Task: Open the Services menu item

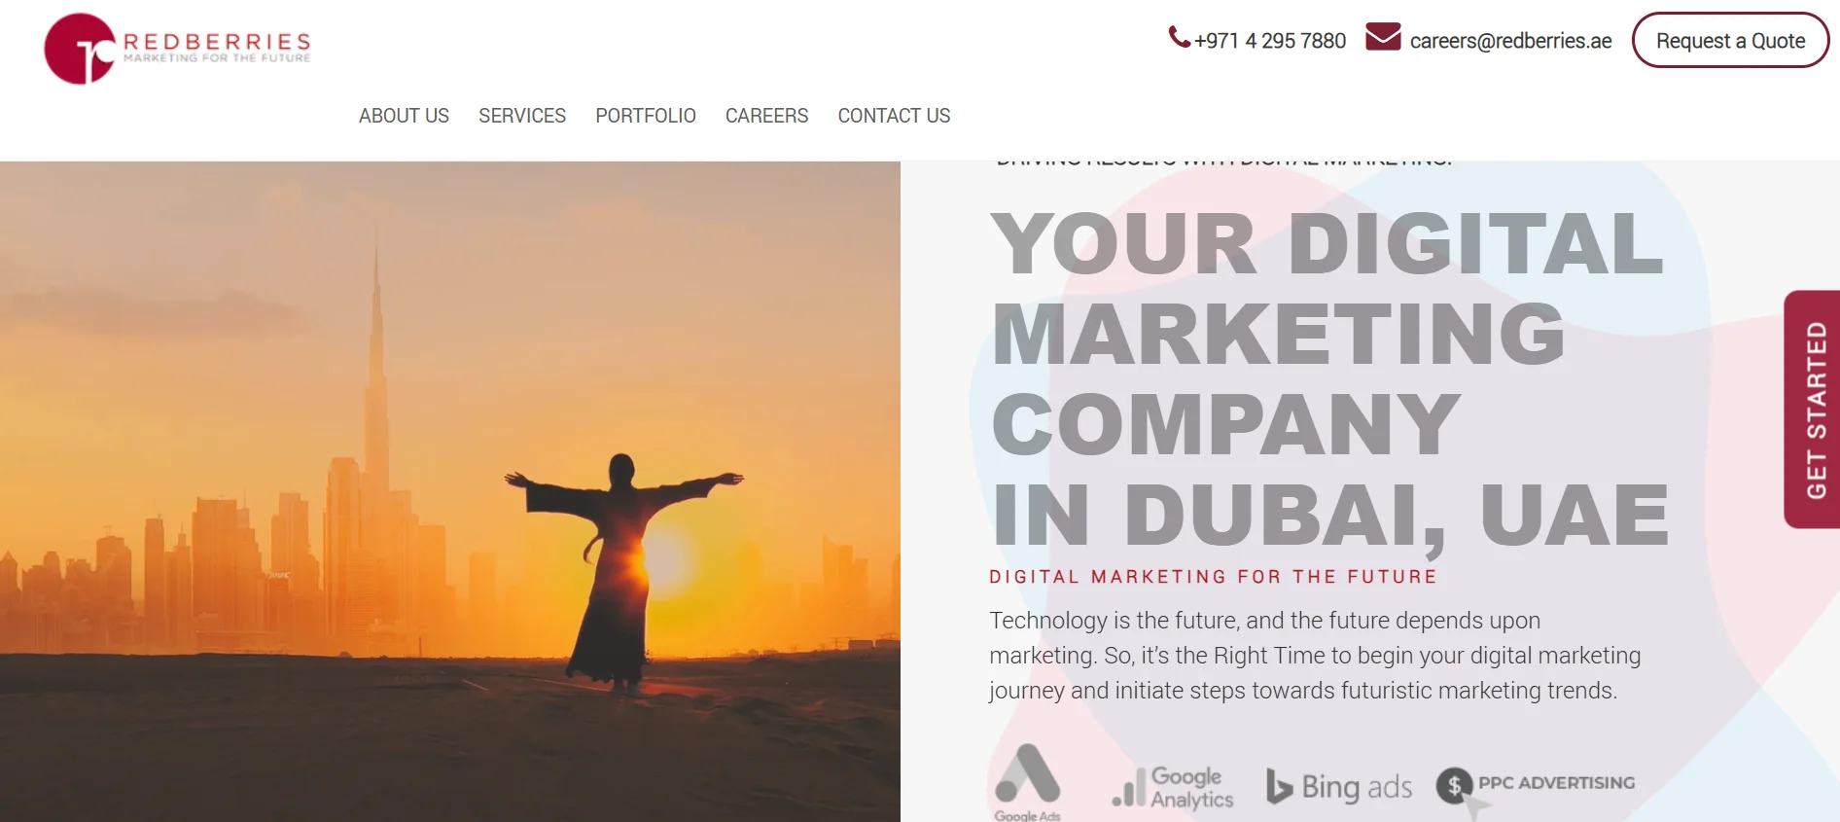Action: tap(522, 116)
